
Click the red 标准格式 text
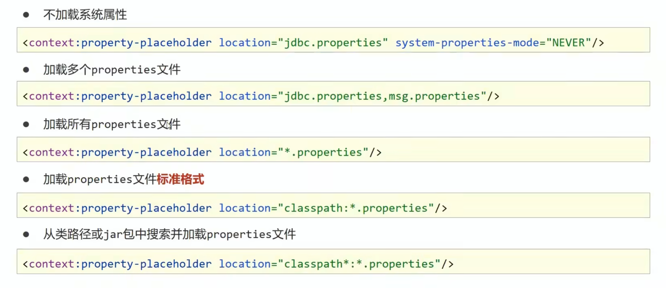pyautogui.click(x=180, y=179)
